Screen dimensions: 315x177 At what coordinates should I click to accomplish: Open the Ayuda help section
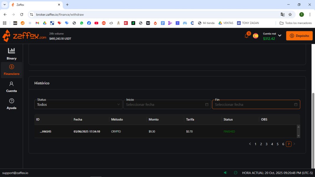pos(12,104)
